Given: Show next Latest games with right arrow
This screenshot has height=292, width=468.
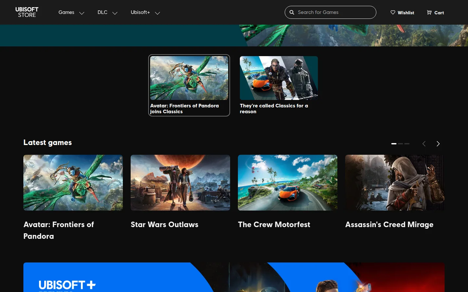Looking at the screenshot, I should pyautogui.click(x=438, y=144).
